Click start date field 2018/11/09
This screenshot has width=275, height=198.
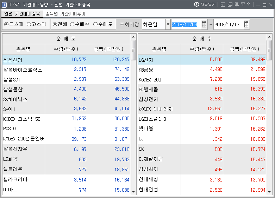pos(186,25)
